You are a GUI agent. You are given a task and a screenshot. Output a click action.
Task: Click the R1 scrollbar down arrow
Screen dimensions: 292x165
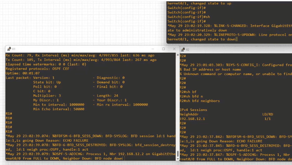tap(178, 159)
